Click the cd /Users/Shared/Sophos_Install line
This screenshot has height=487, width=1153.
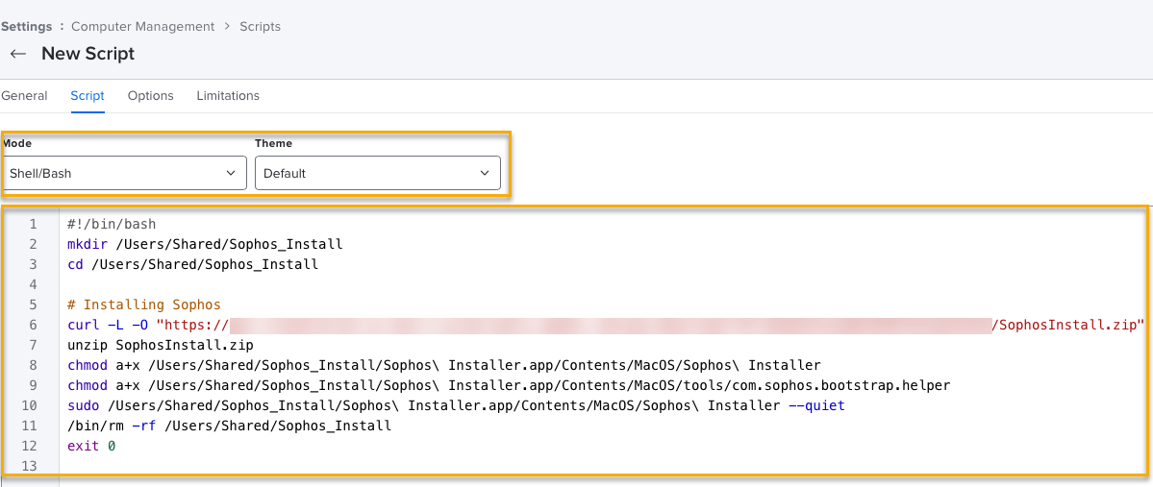coord(192,264)
